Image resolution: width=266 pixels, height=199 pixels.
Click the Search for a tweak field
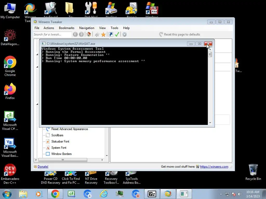point(52,34)
